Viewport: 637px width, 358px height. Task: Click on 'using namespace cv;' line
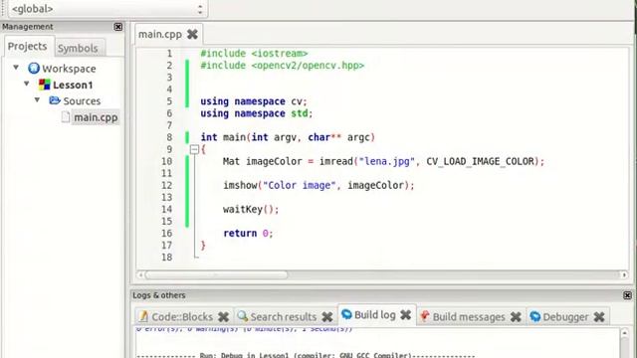[x=254, y=101]
